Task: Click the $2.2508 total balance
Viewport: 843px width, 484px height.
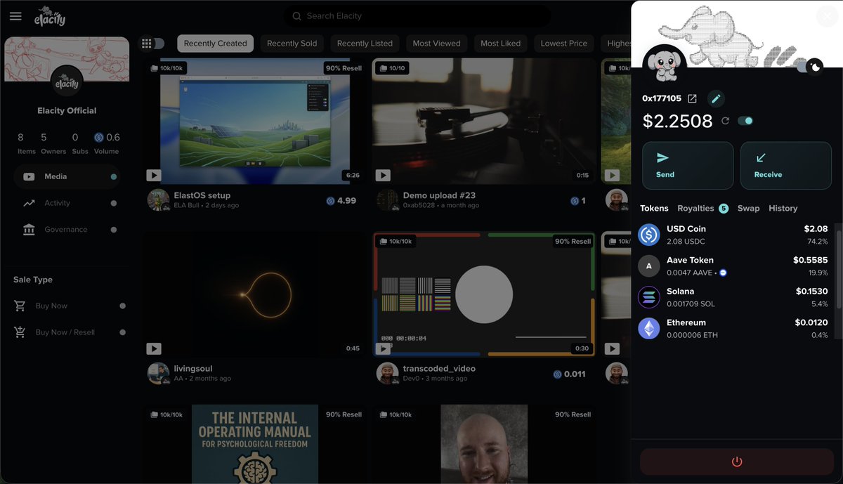Action: coord(678,121)
